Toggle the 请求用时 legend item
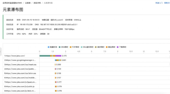This screenshot has height=94, width=170. coord(100,47)
